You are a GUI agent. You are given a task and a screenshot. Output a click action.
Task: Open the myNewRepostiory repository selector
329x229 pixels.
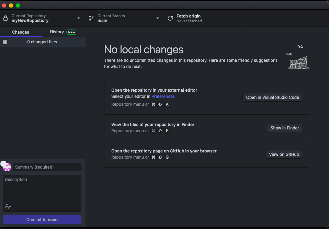click(43, 18)
